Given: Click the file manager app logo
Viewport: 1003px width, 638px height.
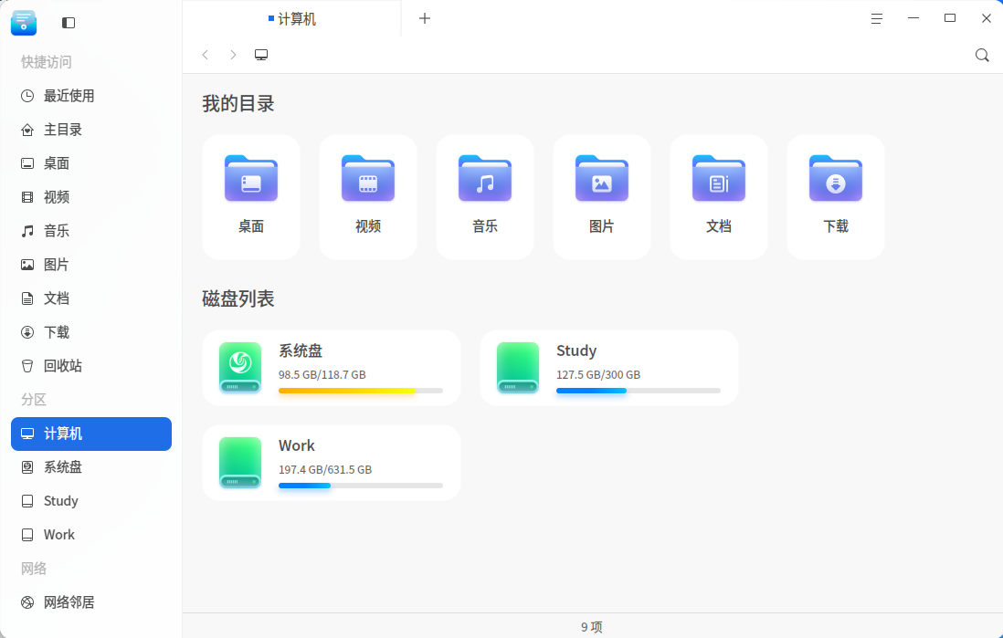Looking at the screenshot, I should pyautogui.click(x=24, y=23).
